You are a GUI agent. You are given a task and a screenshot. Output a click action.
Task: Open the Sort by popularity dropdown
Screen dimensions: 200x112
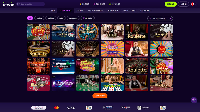(x=160, y=18)
